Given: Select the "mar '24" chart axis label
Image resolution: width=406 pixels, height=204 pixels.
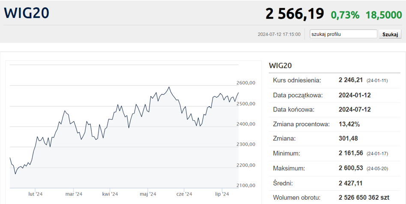Looking at the screenshot, I should 73,194.
